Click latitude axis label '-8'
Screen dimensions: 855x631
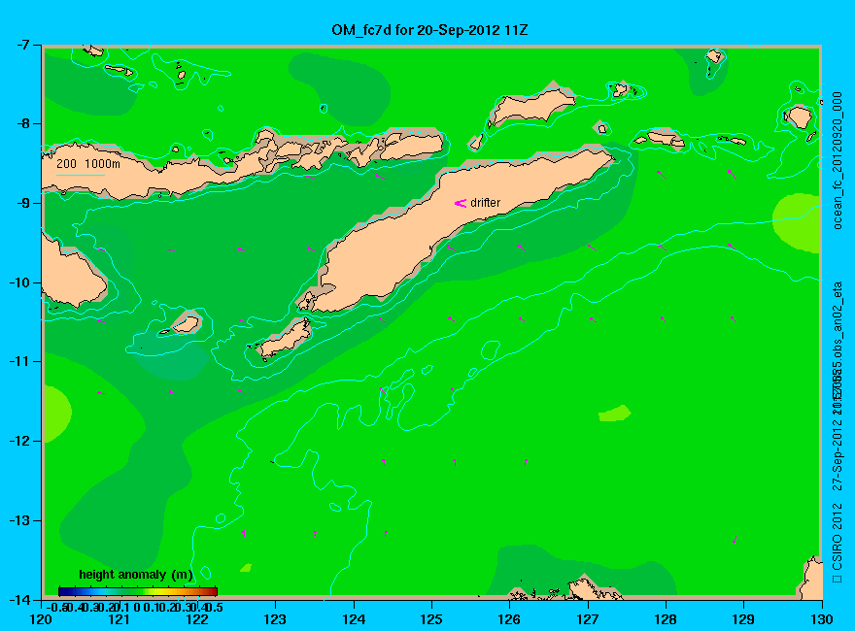pyautogui.click(x=21, y=123)
